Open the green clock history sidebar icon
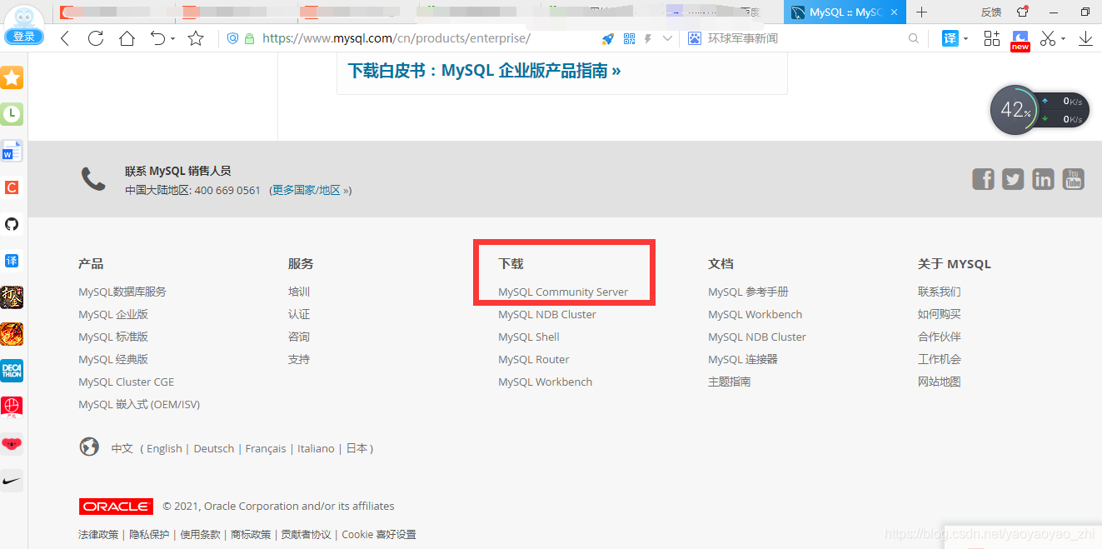Image resolution: width=1102 pixels, height=549 pixels. pos(12,115)
